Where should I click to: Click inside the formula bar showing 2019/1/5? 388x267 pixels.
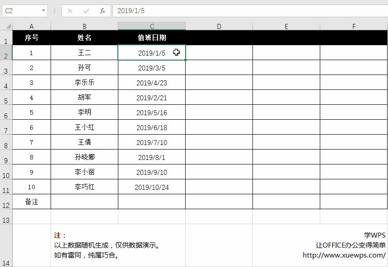145,11
